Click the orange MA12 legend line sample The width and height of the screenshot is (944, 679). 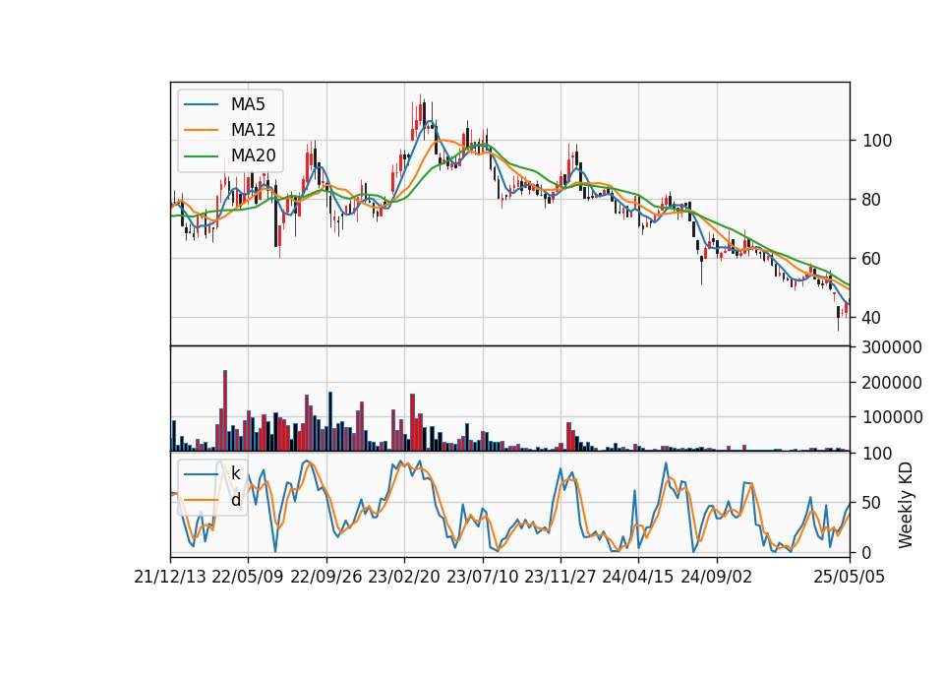click(201, 130)
